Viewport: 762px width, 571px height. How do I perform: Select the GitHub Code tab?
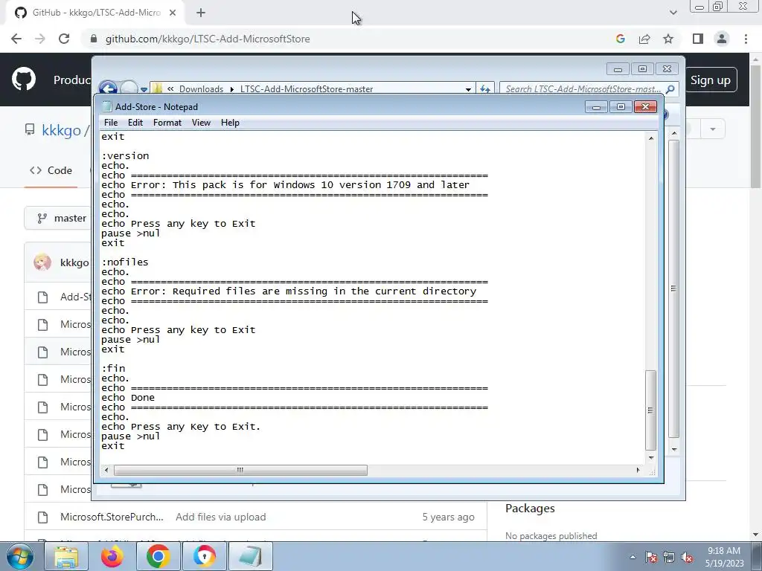point(51,170)
